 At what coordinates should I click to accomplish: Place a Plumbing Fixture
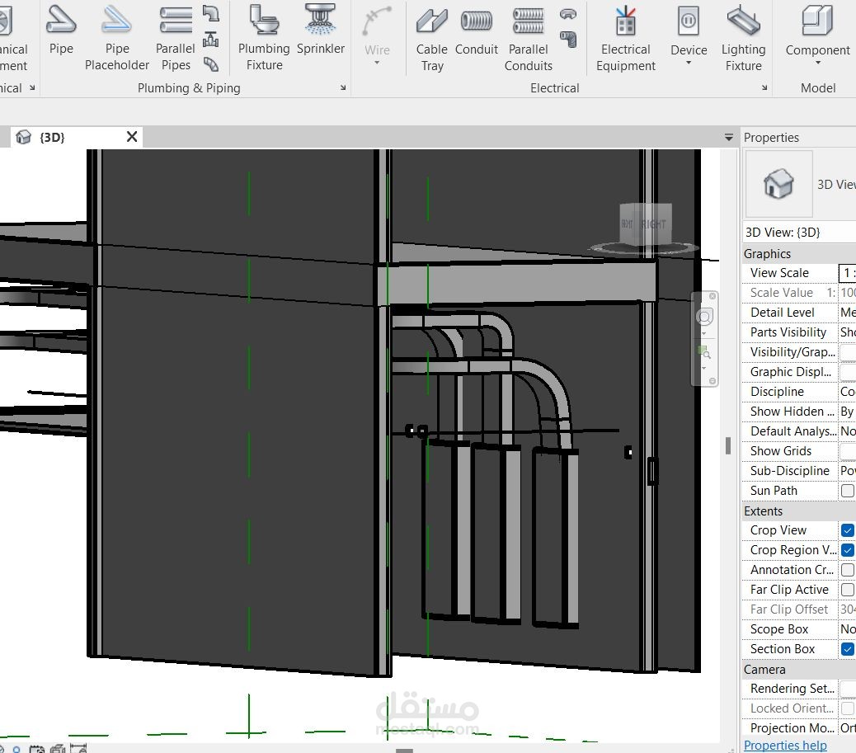pyautogui.click(x=264, y=37)
